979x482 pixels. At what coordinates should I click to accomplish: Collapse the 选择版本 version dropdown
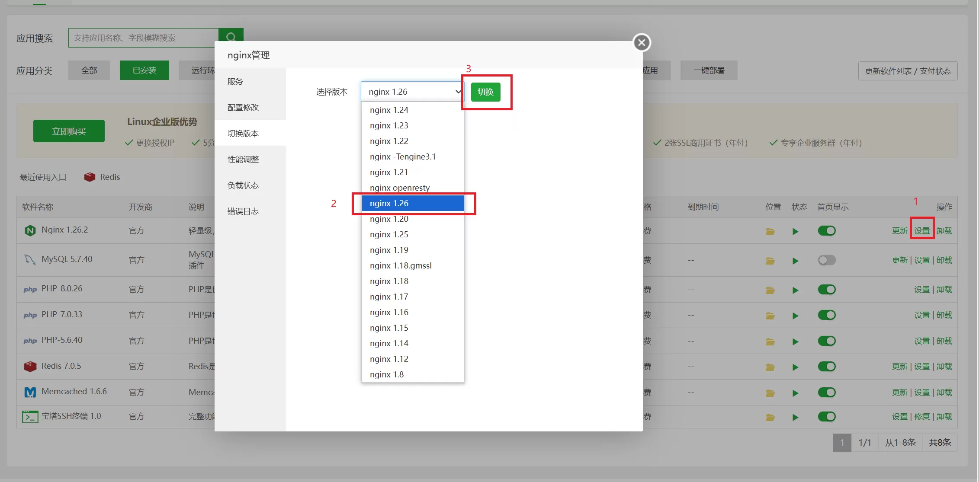[412, 92]
